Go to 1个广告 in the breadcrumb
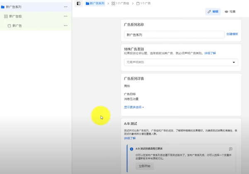The image size is (249, 174). 143,3
